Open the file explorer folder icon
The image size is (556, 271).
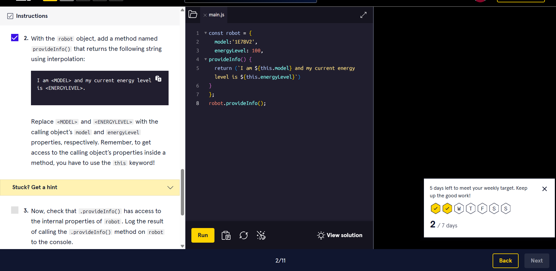pos(193,14)
